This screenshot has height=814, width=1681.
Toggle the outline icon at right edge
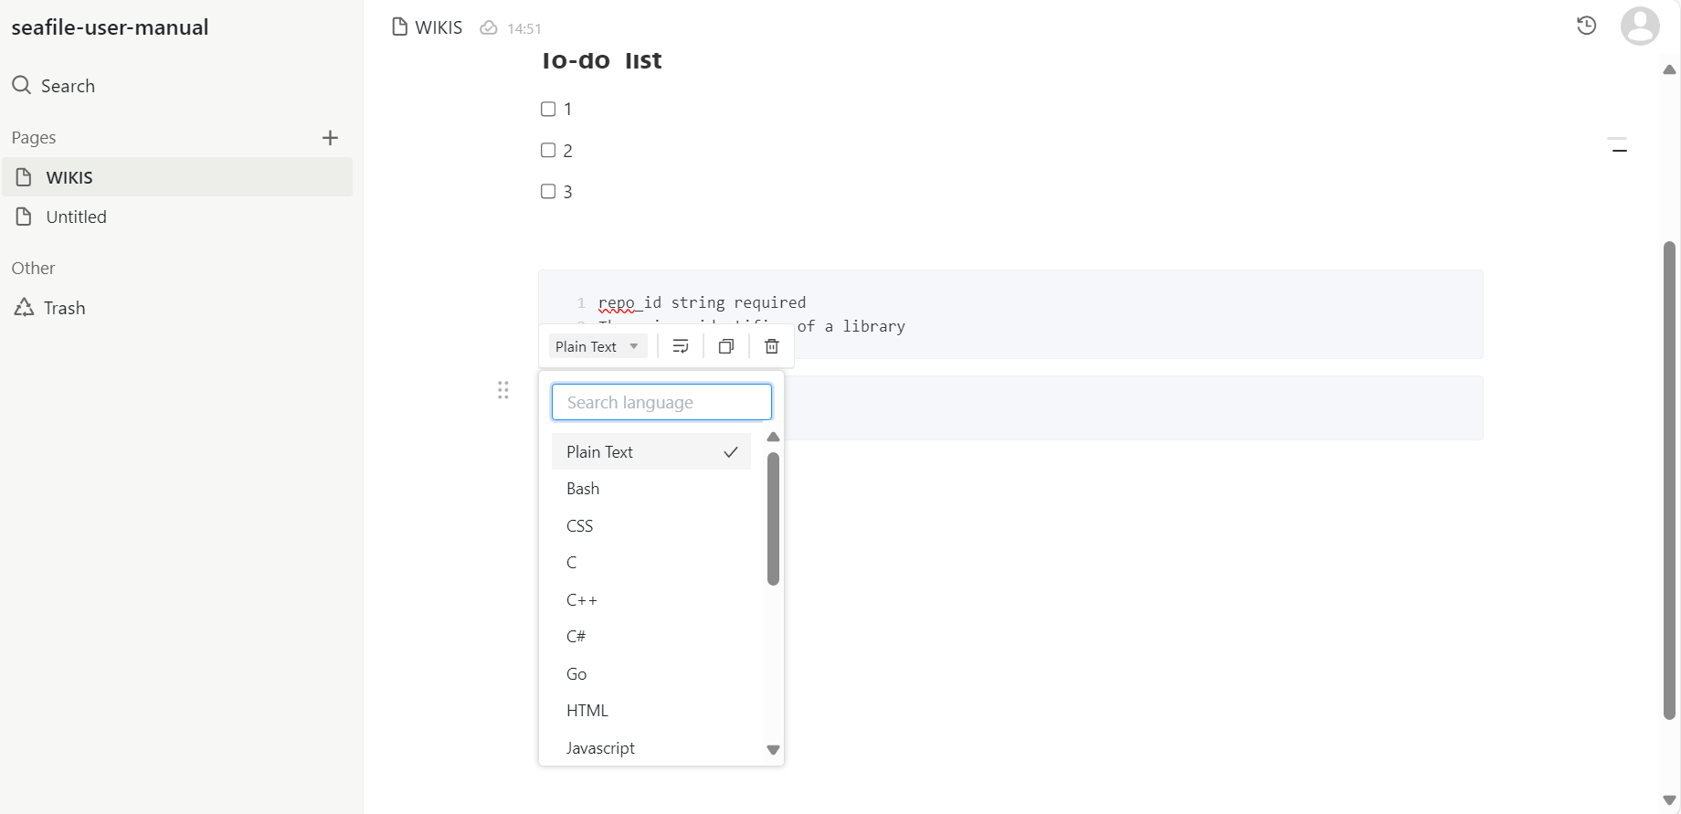(x=1618, y=145)
